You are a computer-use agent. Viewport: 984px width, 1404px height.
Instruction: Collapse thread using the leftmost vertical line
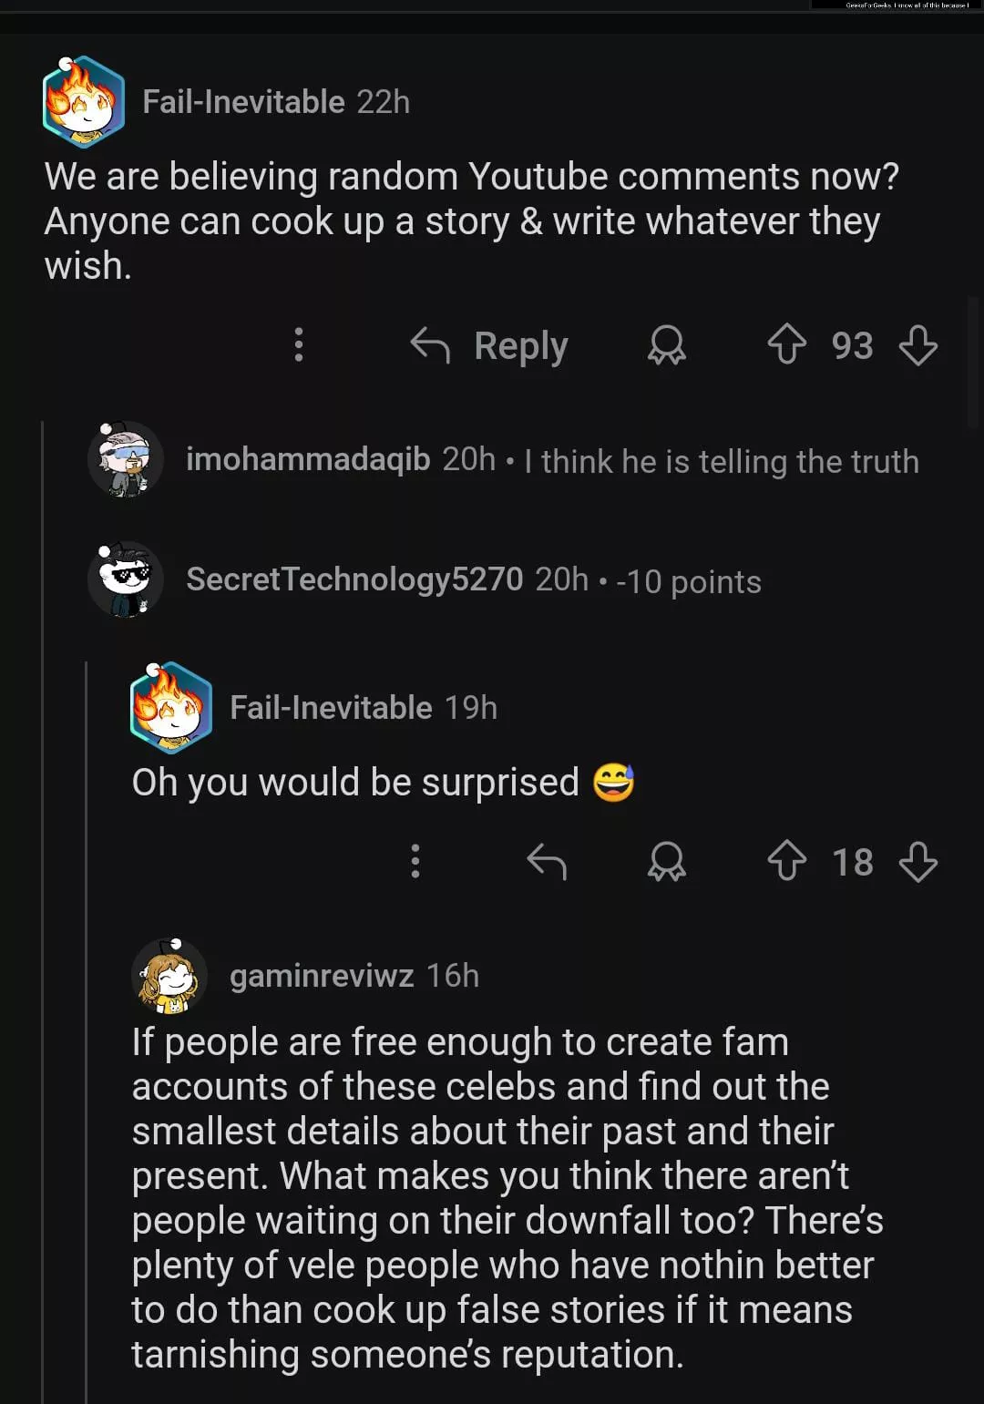[x=43, y=911]
